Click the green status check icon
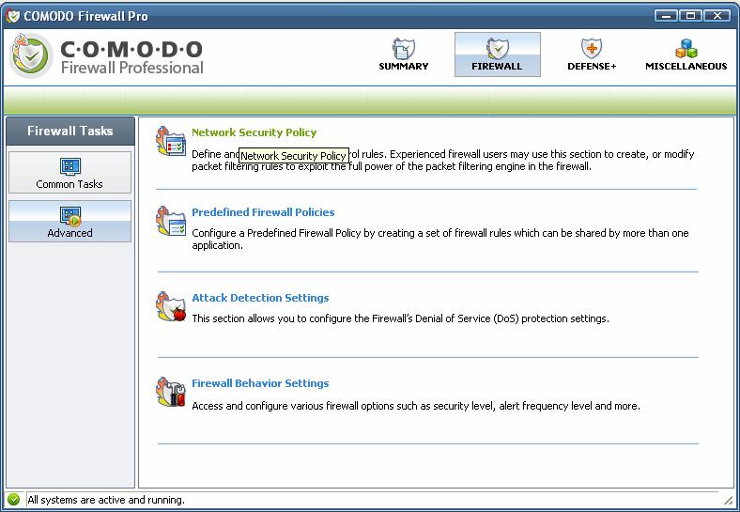The image size is (740, 512). pyautogui.click(x=14, y=499)
